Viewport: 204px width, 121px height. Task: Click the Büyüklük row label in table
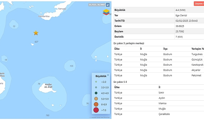120,10
